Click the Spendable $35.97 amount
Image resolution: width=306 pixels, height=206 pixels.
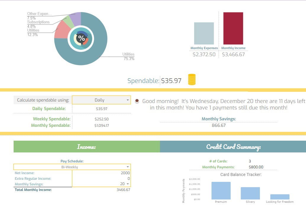[171, 81]
